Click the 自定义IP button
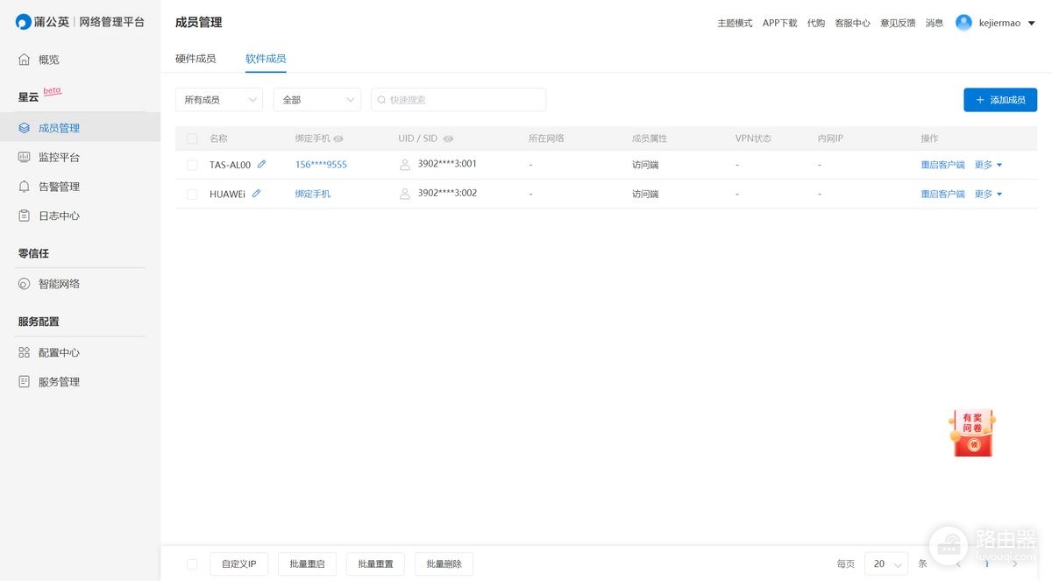1052x581 pixels. (238, 564)
